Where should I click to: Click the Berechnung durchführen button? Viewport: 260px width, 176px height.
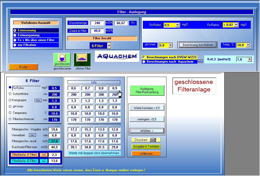[197, 45]
